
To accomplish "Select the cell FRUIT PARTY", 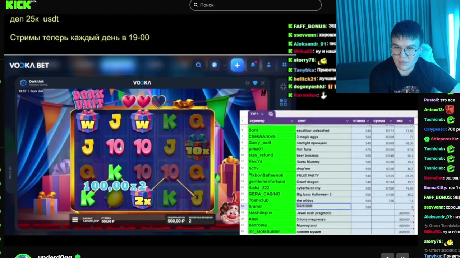I will click(x=323, y=175).
